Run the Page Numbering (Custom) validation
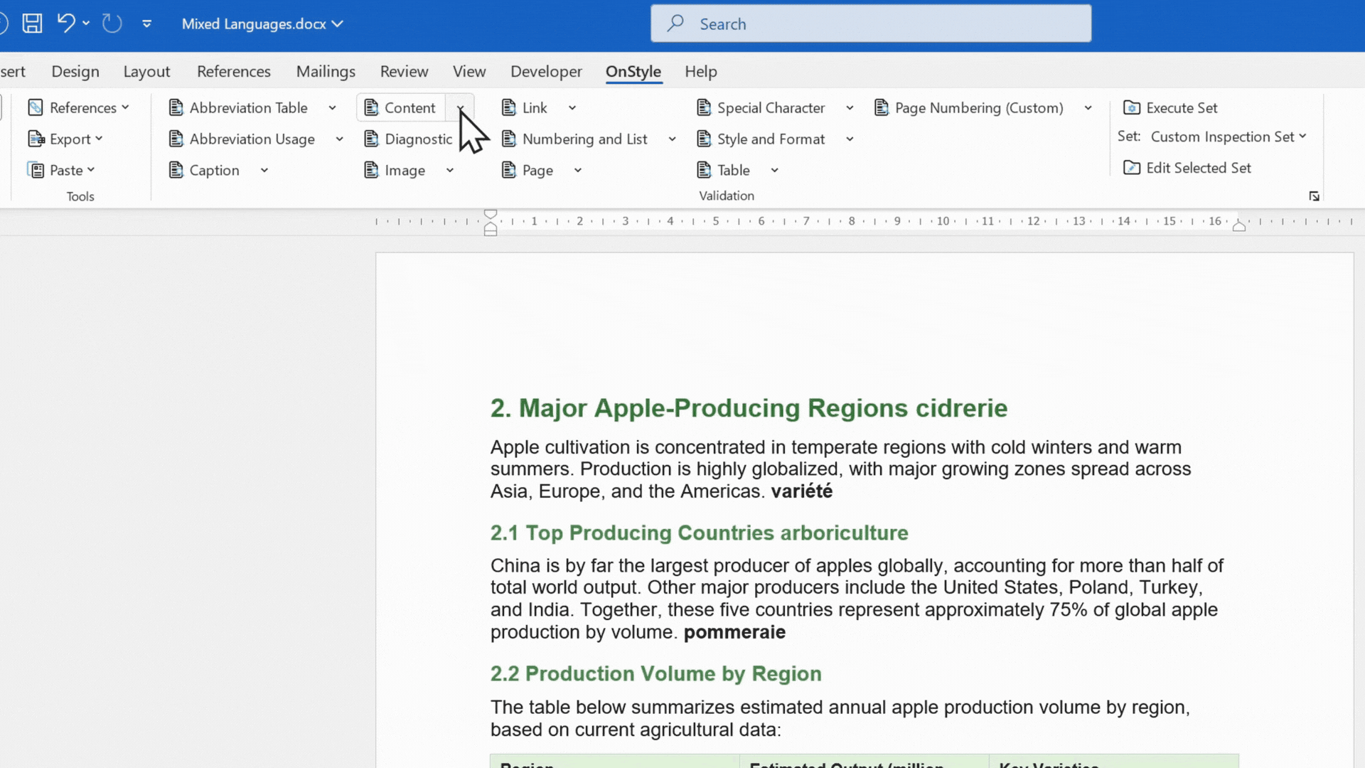The width and height of the screenshot is (1365, 768). pyautogui.click(x=970, y=107)
